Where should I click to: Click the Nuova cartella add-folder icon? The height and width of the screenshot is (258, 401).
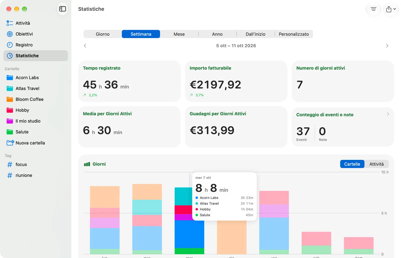[10, 143]
